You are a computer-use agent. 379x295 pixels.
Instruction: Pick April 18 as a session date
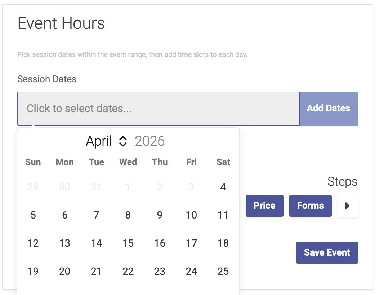click(223, 243)
